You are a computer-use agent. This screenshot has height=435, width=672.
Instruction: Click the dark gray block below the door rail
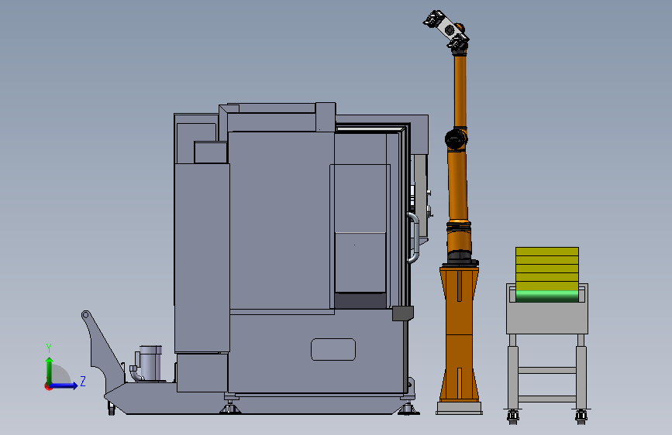coord(403,313)
